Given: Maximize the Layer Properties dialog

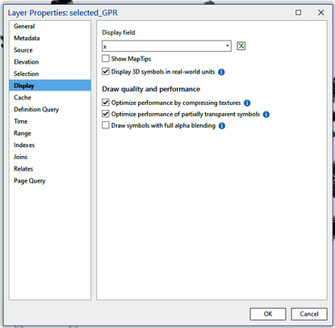Looking at the screenshot, I should pyautogui.click(x=298, y=12).
